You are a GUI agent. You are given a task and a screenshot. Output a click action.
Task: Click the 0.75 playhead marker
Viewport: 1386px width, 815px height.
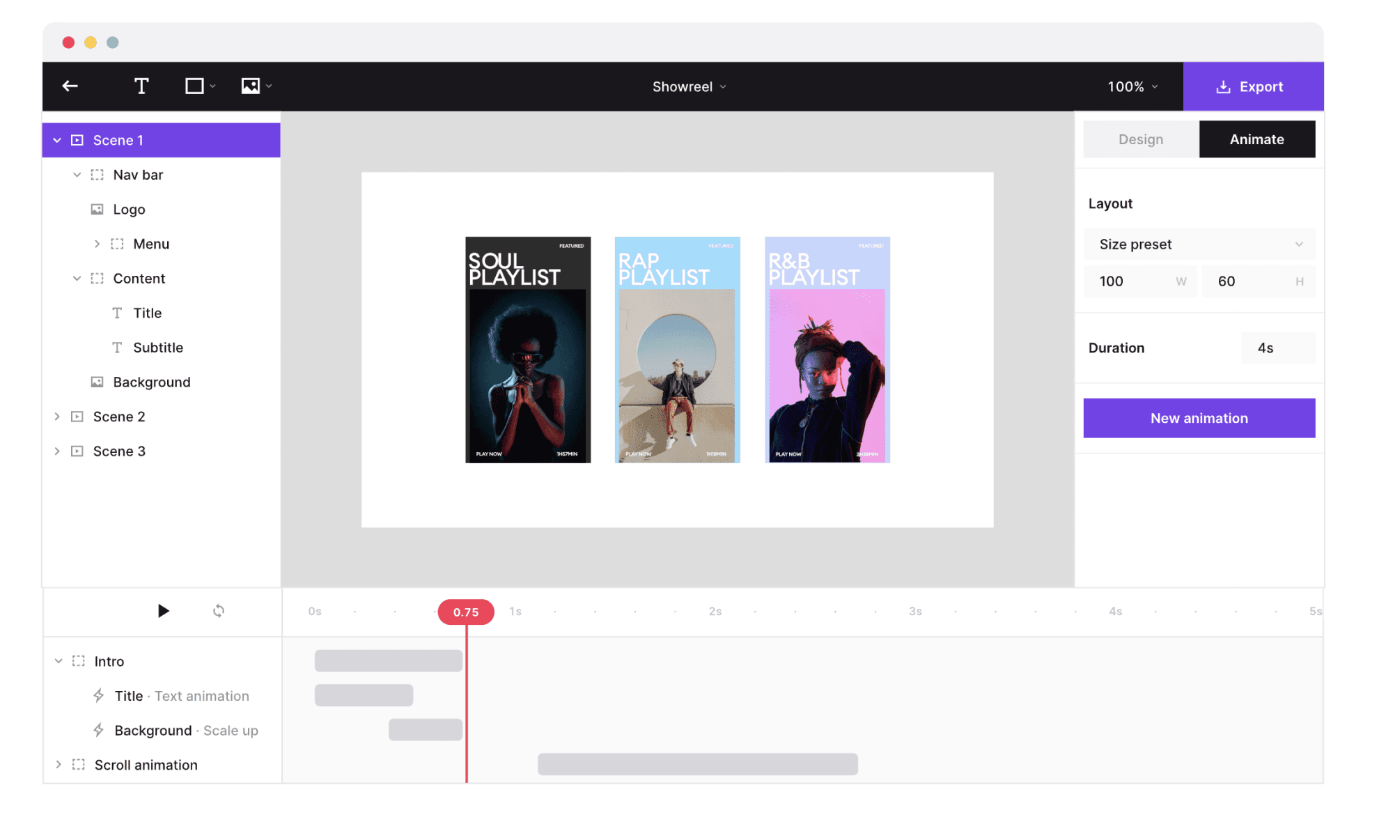pos(466,612)
